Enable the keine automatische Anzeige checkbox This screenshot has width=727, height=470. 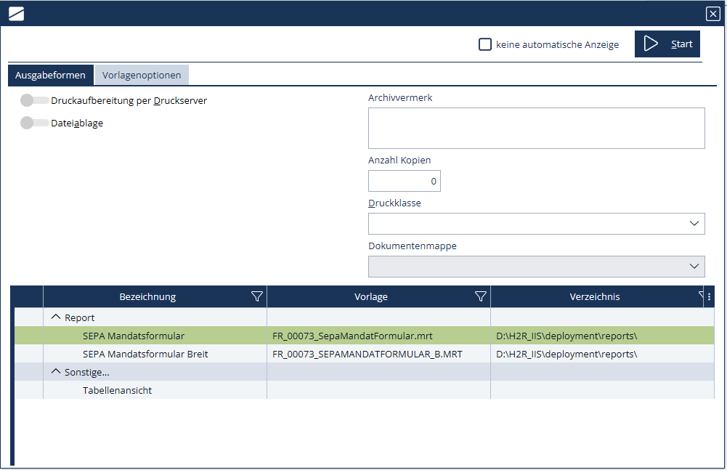pyautogui.click(x=485, y=44)
